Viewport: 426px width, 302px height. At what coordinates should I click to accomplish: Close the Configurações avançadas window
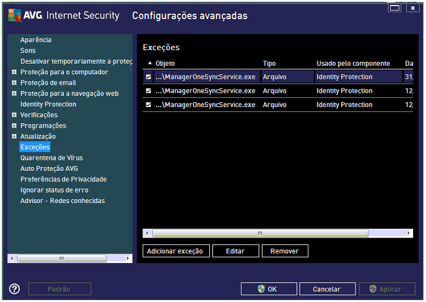[x=413, y=7]
